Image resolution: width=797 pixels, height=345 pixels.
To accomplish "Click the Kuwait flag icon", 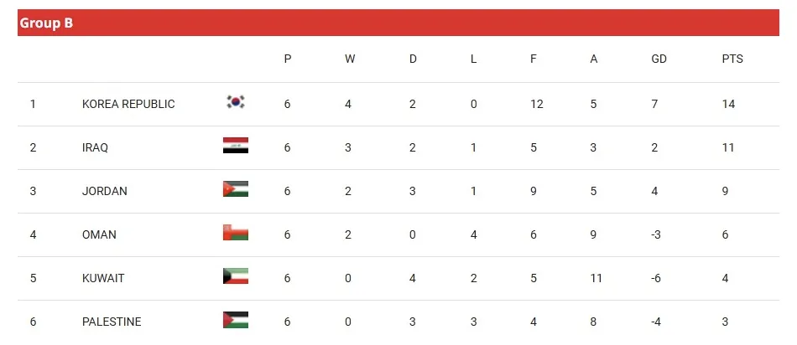I will (236, 277).
